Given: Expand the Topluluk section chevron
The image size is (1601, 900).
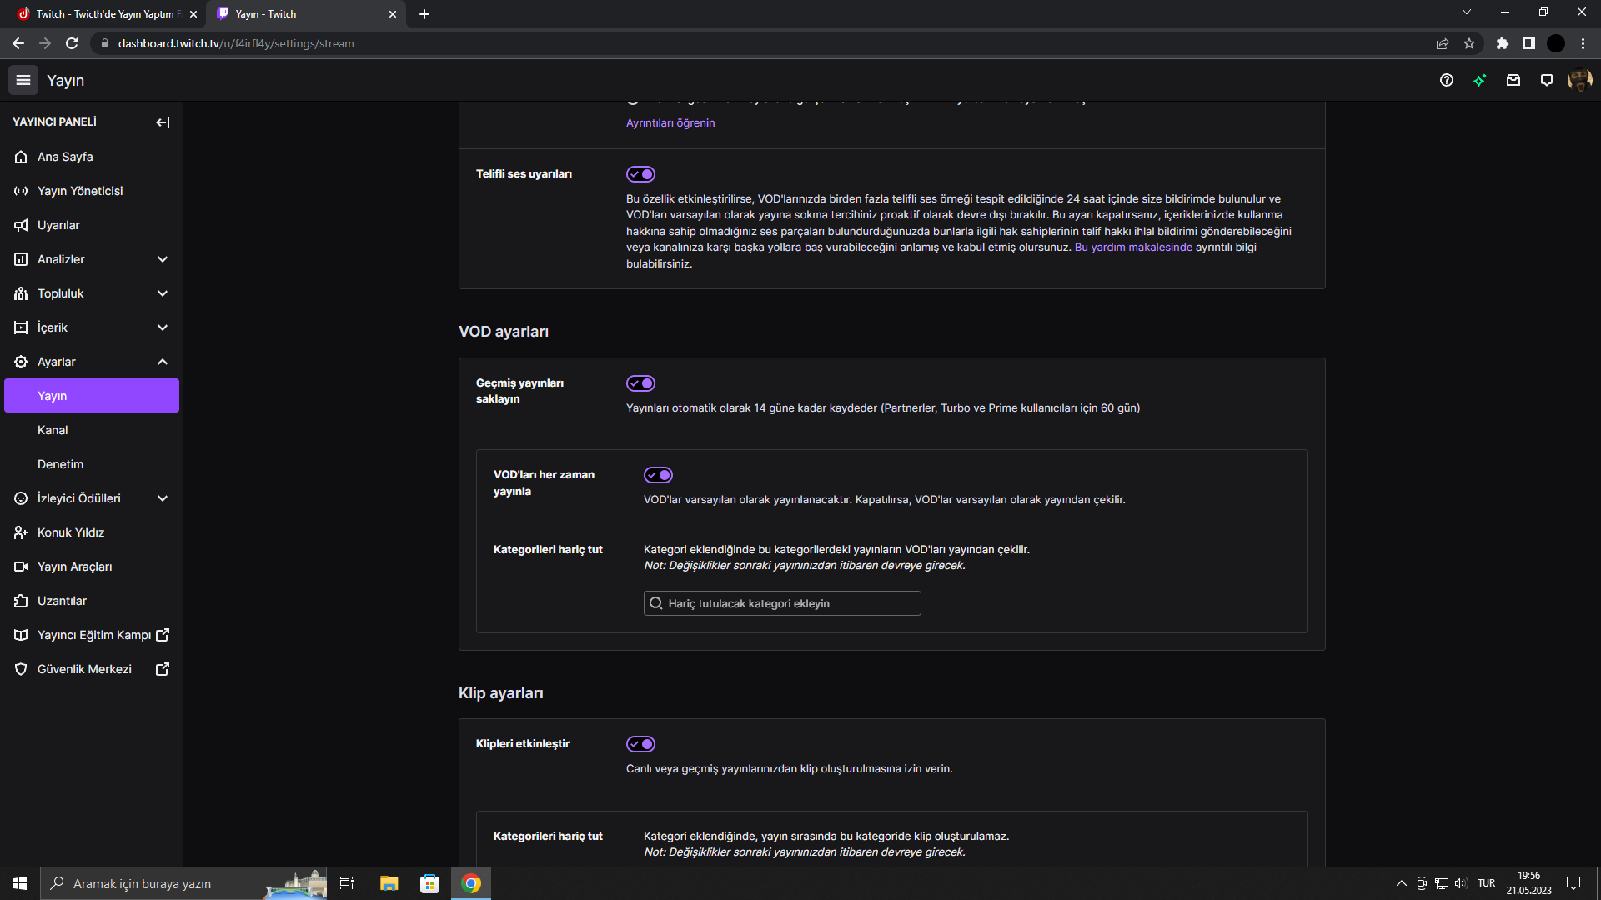Looking at the screenshot, I should point(163,293).
